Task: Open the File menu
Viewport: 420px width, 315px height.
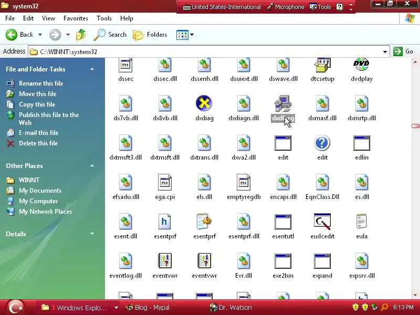Action: (10, 18)
